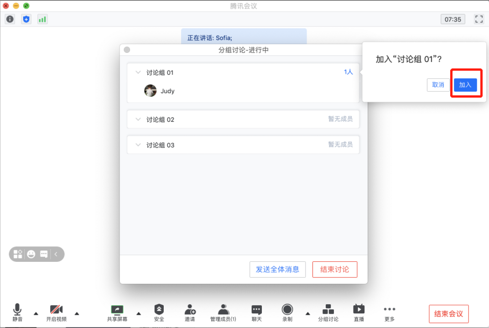This screenshot has height=328, width=489.
Task: Click the blue security shield icon
Action: 26,19
